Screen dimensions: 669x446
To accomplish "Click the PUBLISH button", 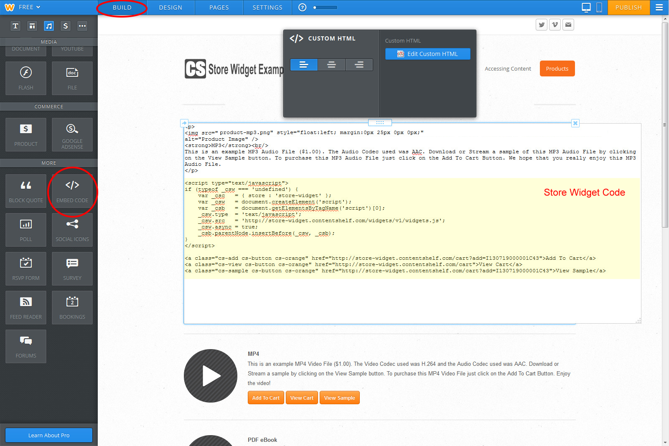I will click(x=628, y=8).
